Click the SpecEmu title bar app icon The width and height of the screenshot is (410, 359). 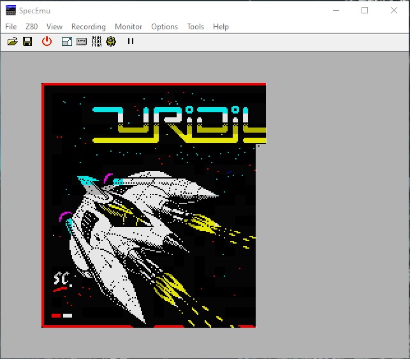tap(11, 10)
